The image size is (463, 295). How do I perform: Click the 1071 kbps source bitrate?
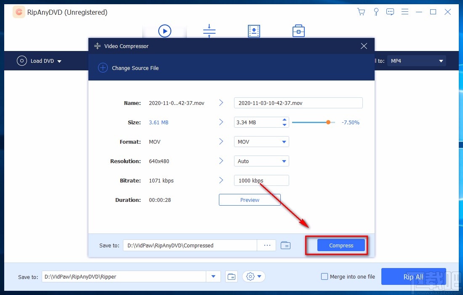coord(161,181)
